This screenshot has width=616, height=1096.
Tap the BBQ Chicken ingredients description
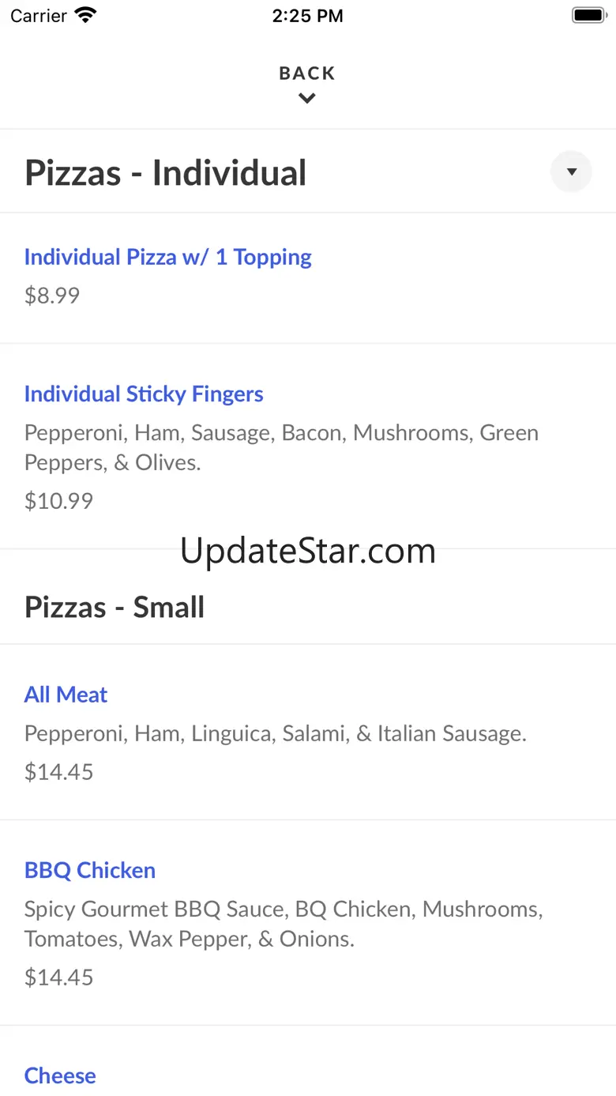point(283,924)
